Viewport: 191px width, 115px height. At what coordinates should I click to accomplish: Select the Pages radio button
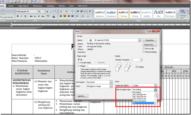(x=79, y=66)
